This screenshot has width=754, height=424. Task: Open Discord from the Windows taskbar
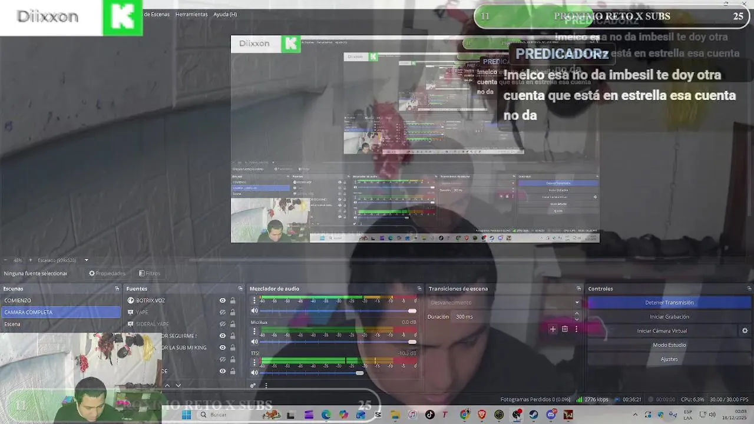[x=551, y=415]
